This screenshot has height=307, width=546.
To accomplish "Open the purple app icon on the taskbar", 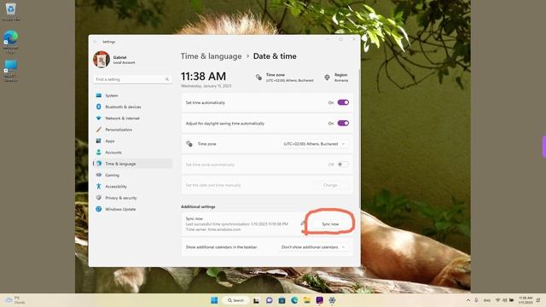I will pyautogui.click(x=320, y=300).
